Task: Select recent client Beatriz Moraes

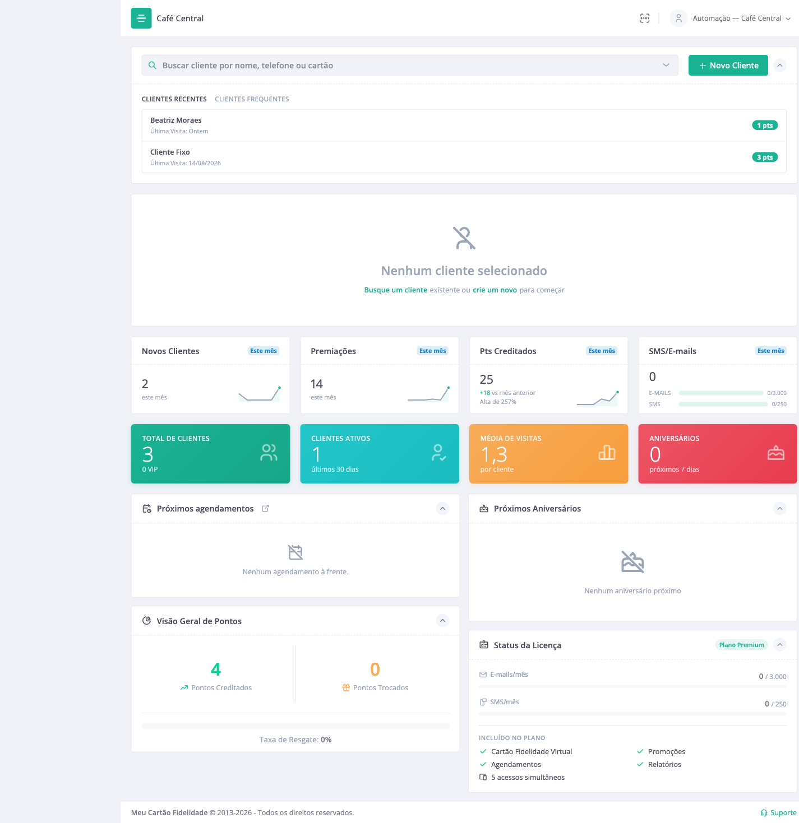Action: tap(464, 125)
